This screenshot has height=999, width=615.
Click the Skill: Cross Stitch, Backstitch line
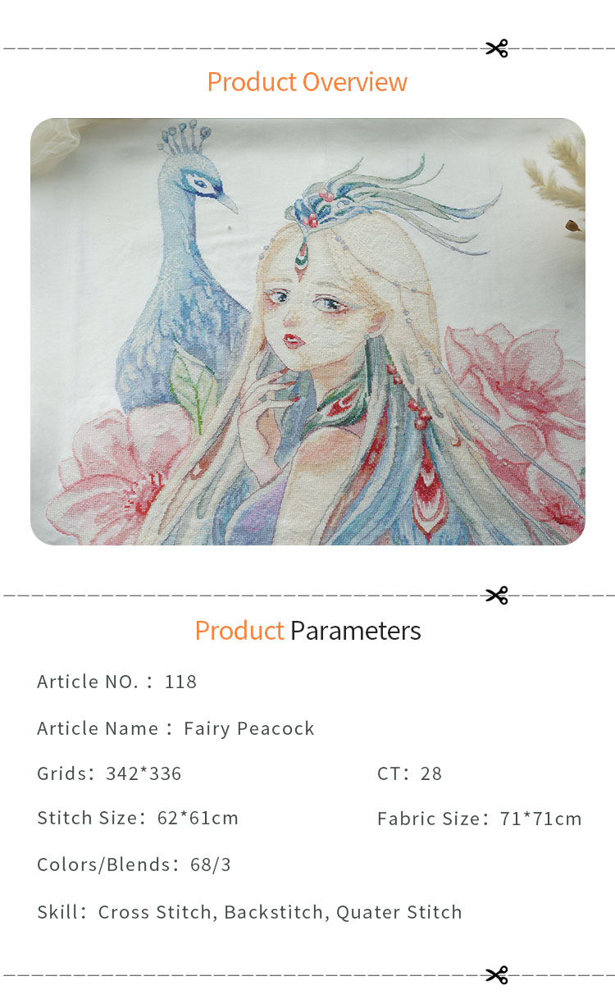(x=249, y=912)
